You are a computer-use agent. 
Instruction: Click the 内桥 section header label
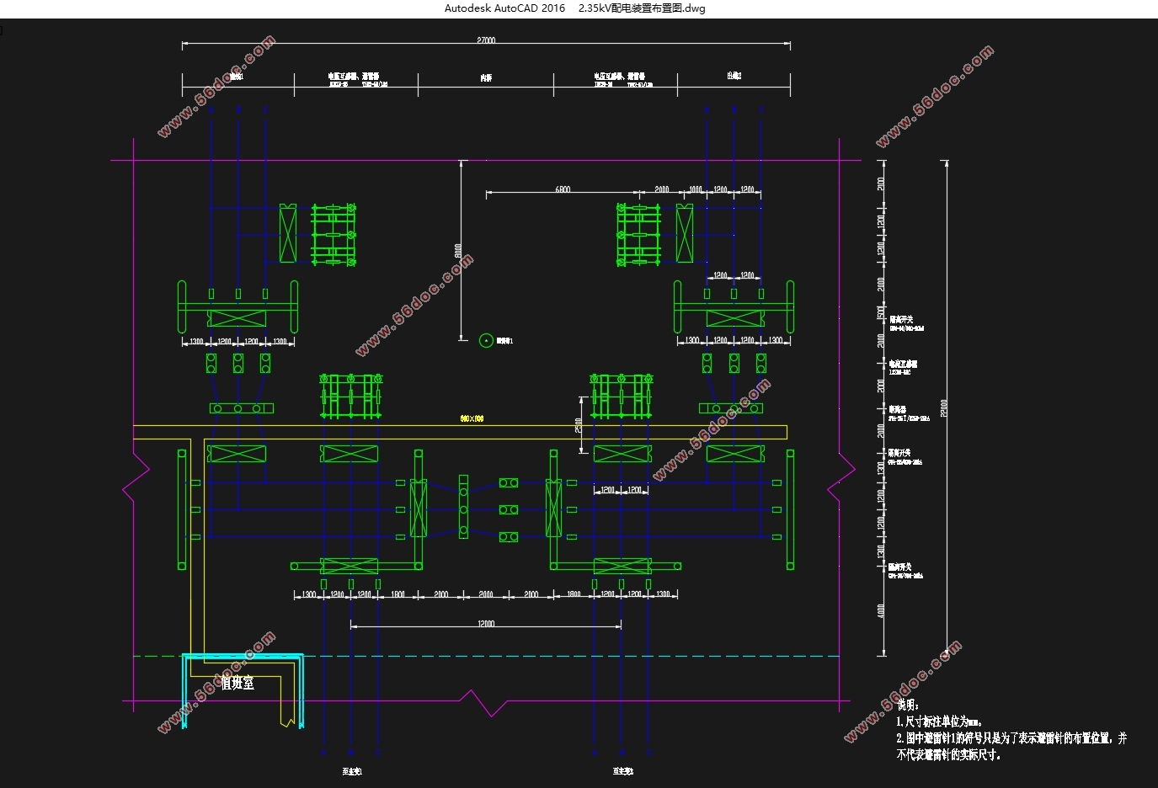(486, 77)
